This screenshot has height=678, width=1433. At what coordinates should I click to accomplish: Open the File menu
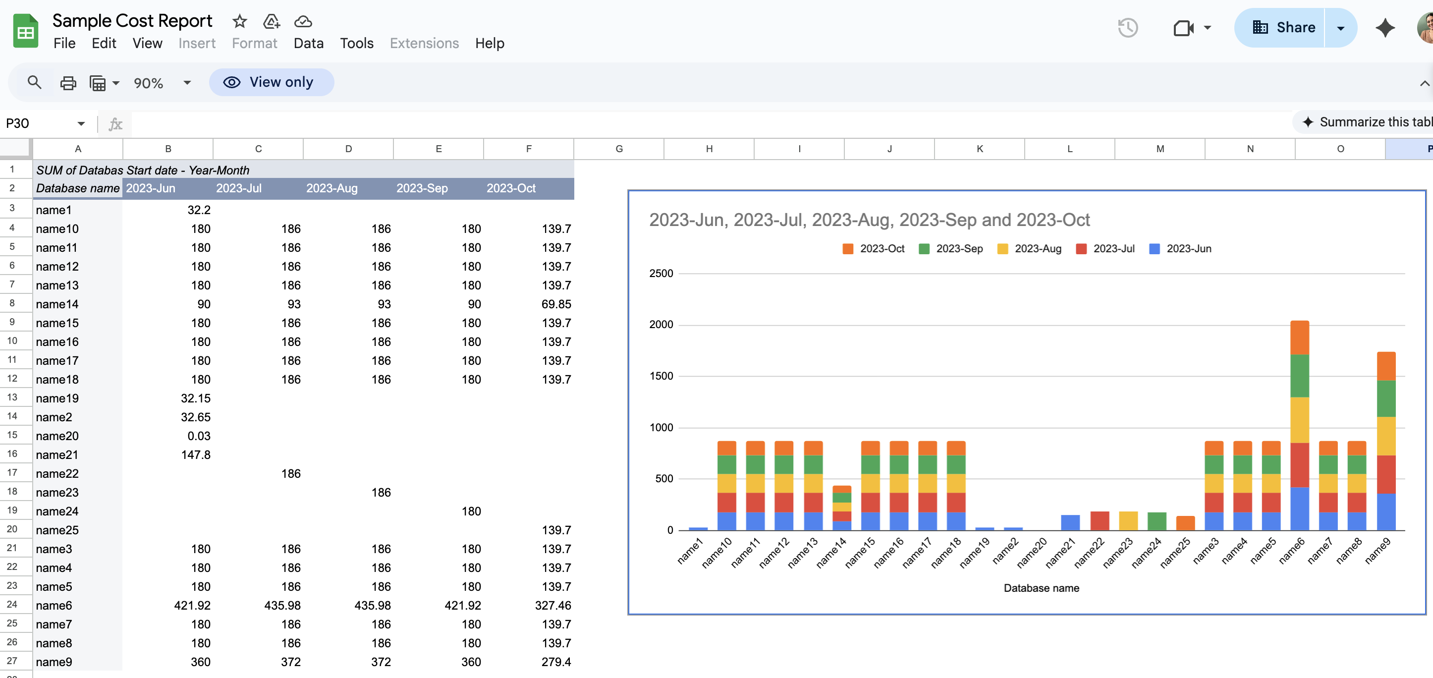tap(64, 44)
